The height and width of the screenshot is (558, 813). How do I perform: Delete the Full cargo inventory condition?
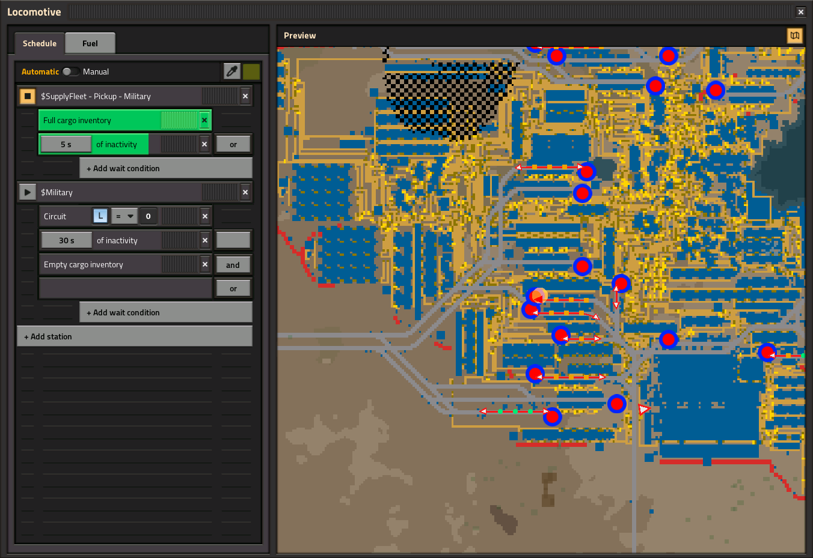point(204,120)
